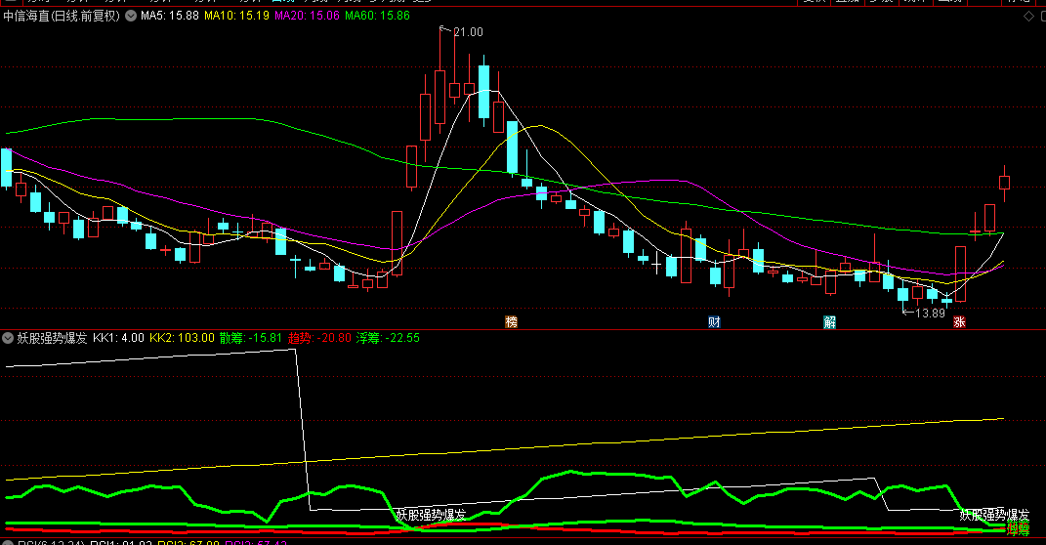Select the MA10 moving average label
Viewport: 1046px width, 545px height.
(x=236, y=17)
